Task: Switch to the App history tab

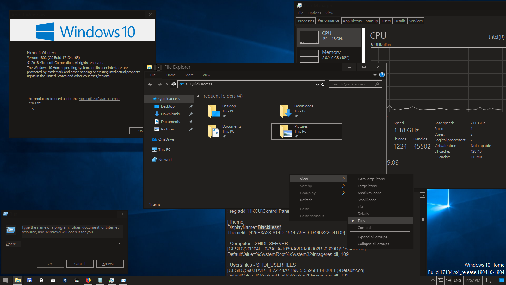Action: [x=352, y=21]
